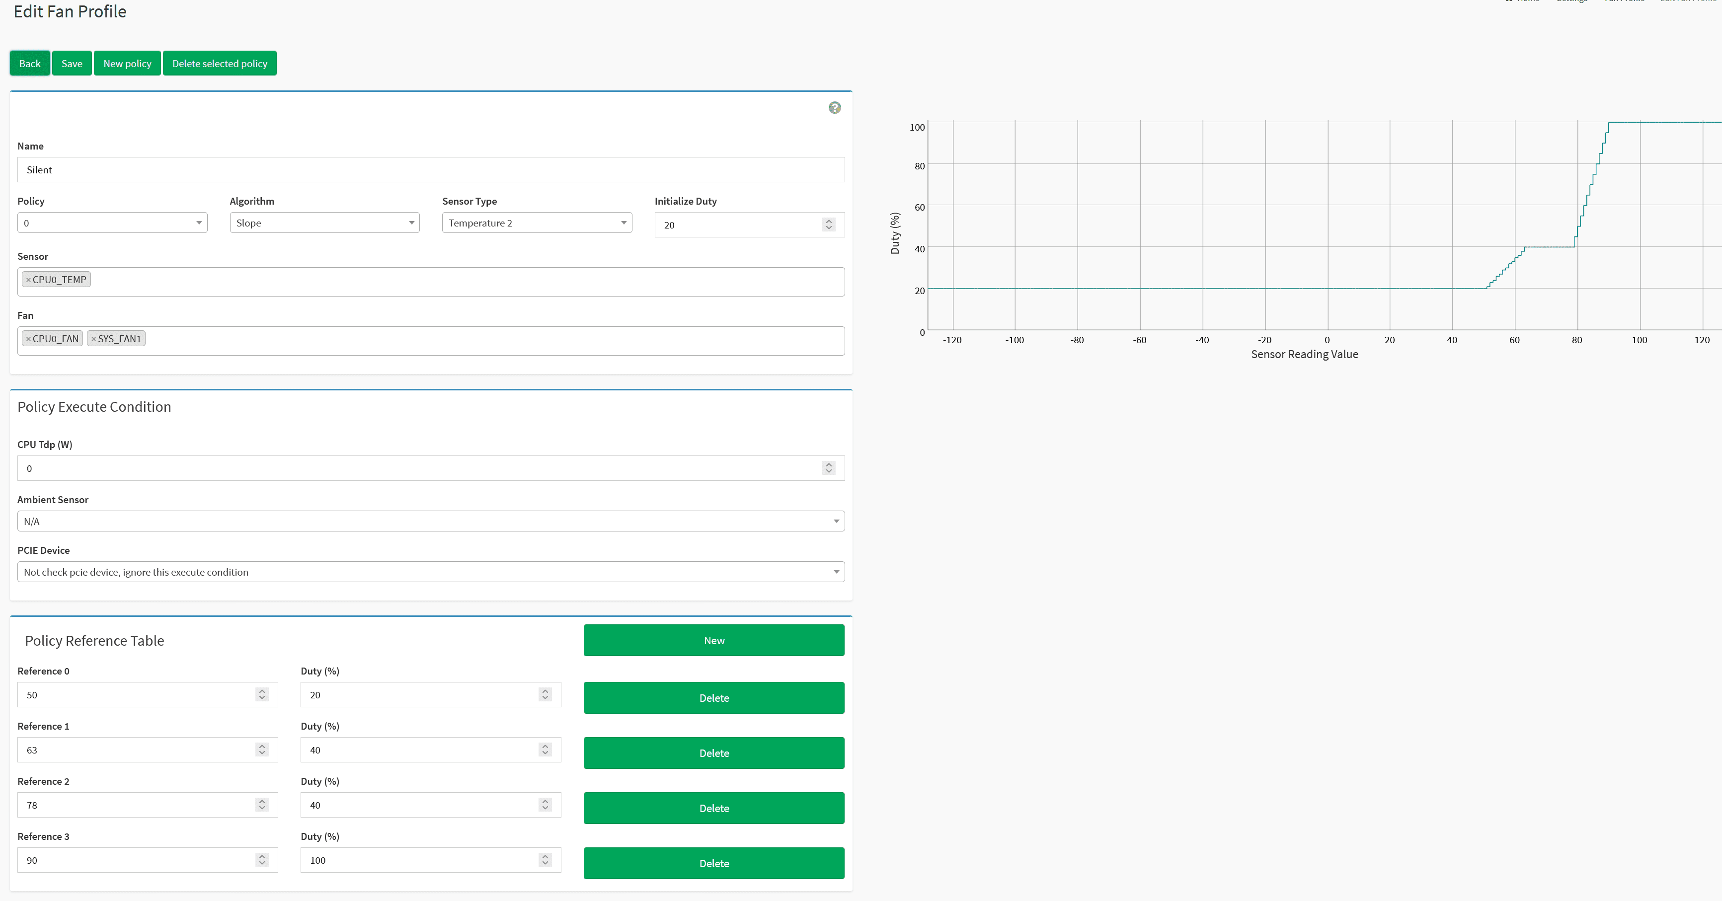Delete the Reference 2 row
The image size is (1722, 901).
point(713,808)
